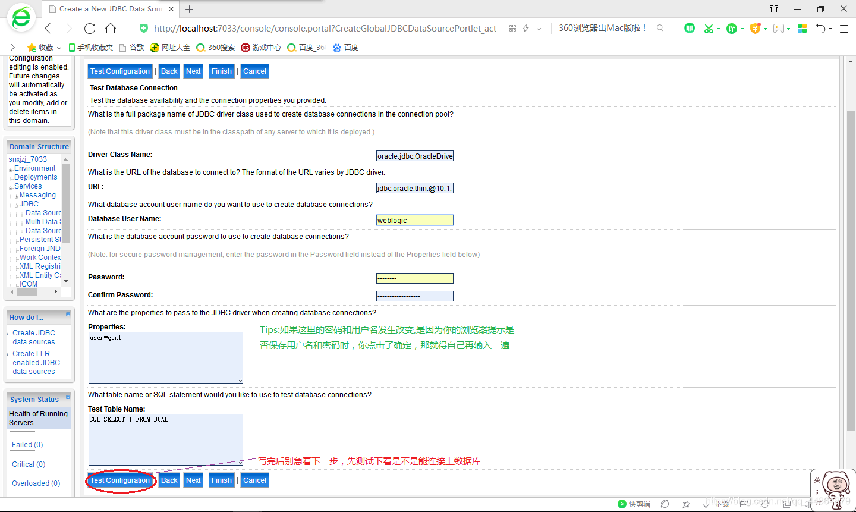Open the 游戏中心 bookmark
This screenshot has height=512, width=856.
(261, 47)
